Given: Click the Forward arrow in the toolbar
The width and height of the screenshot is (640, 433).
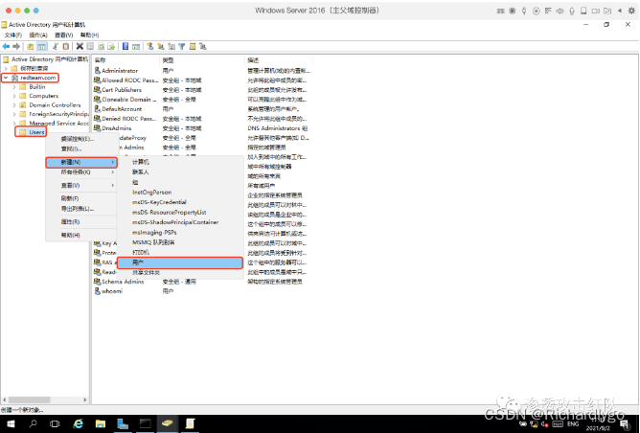Looking at the screenshot, I should (x=16, y=47).
